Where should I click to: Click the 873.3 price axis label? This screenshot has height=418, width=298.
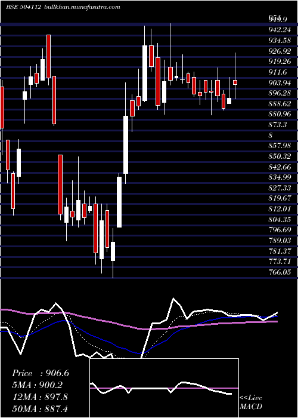pos(278,124)
